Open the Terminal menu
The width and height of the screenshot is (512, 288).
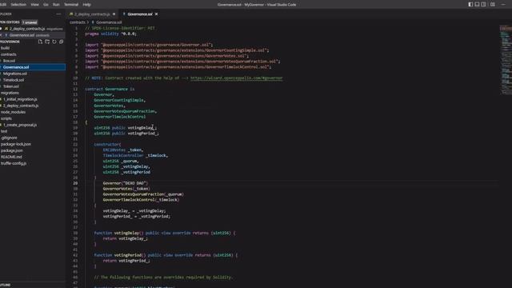click(71, 5)
